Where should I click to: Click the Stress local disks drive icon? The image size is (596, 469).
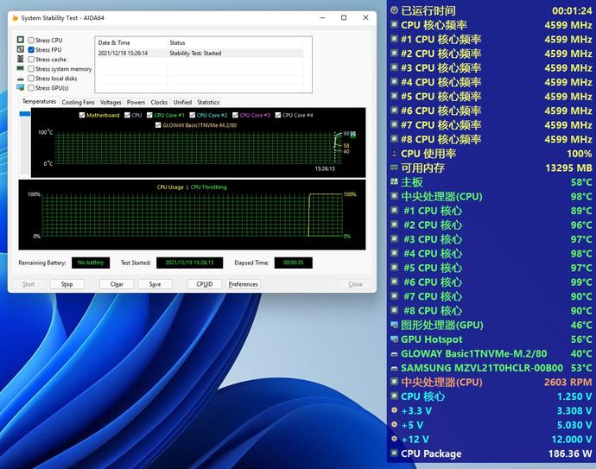pos(21,79)
